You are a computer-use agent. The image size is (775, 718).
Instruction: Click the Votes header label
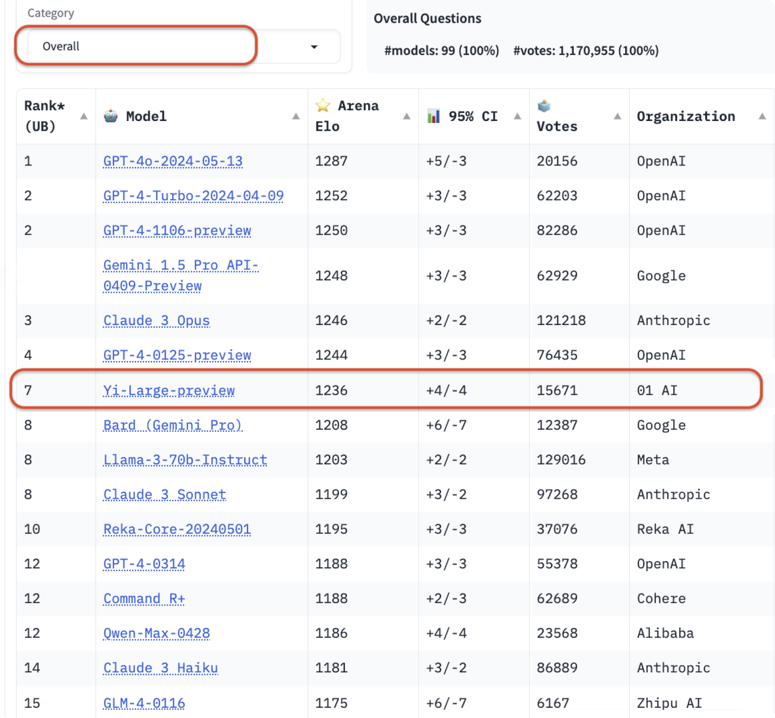tap(557, 127)
